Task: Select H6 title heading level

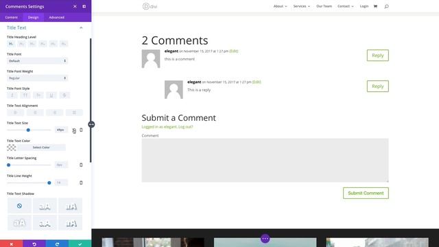Action: 64,44
